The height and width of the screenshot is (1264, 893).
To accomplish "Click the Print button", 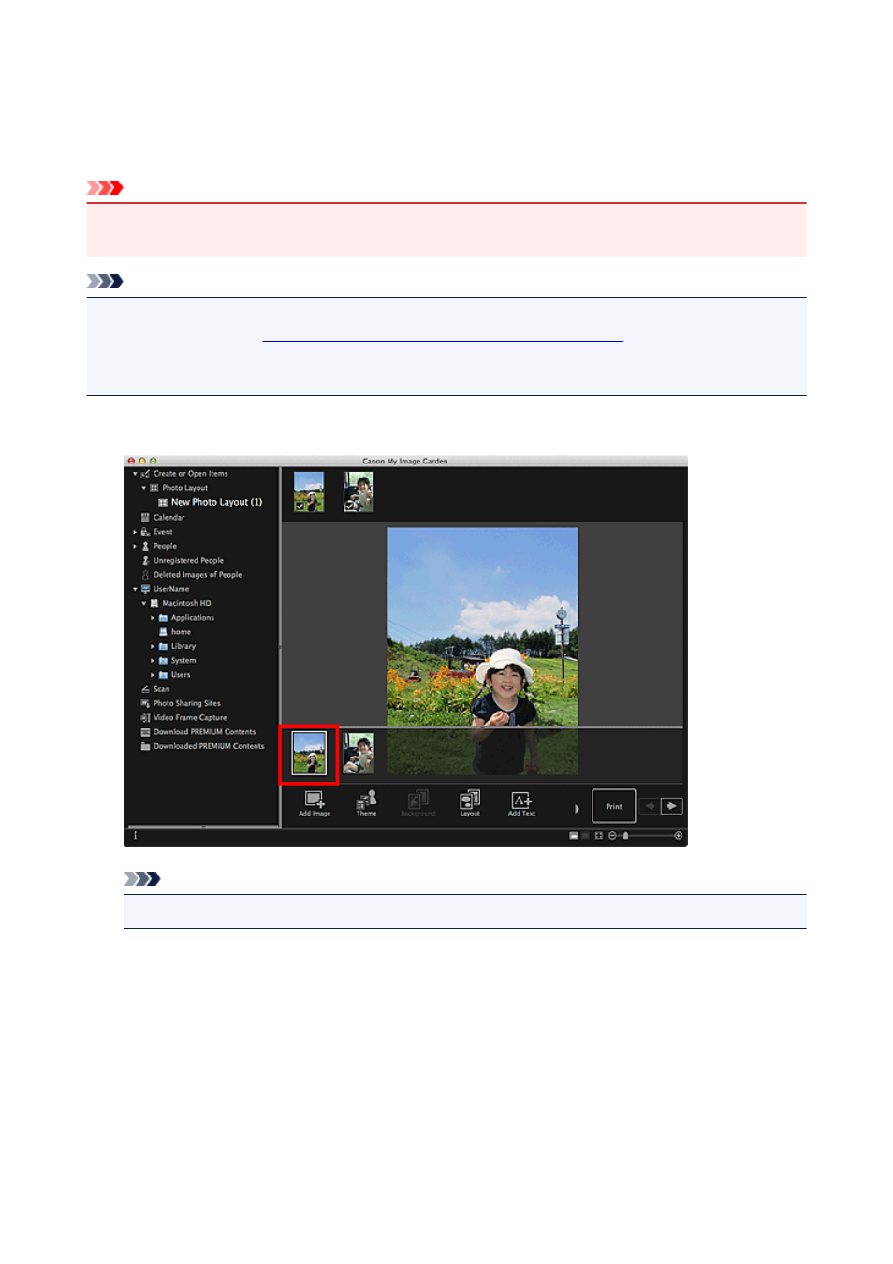I will (x=614, y=806).
